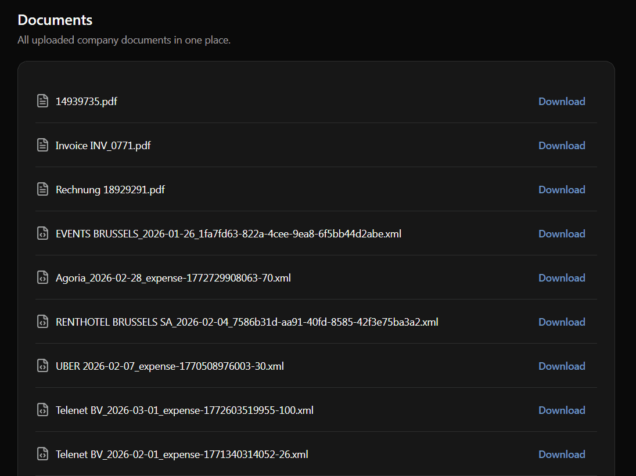The height and width of the screenshot is (476, 636).
Task: Click the XML icon for RENTHOTEL BRUSSELS SA
Action: click(42, 322)
